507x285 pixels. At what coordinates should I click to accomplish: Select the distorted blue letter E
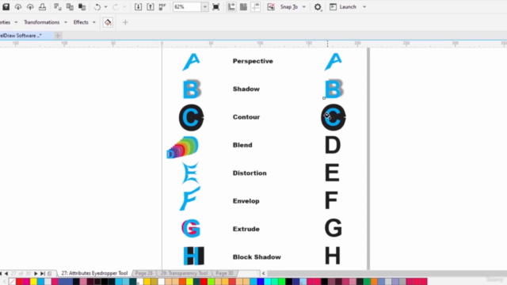(190, 173)
